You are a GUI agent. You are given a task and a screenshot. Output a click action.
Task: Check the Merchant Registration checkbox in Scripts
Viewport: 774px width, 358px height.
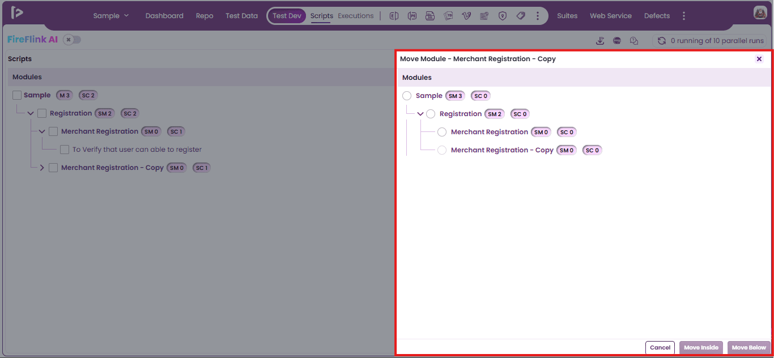point(53,131)
